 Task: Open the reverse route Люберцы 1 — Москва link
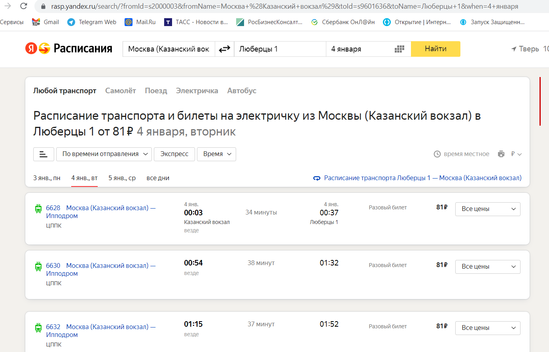pyautogui.click(x=422, y=178)
